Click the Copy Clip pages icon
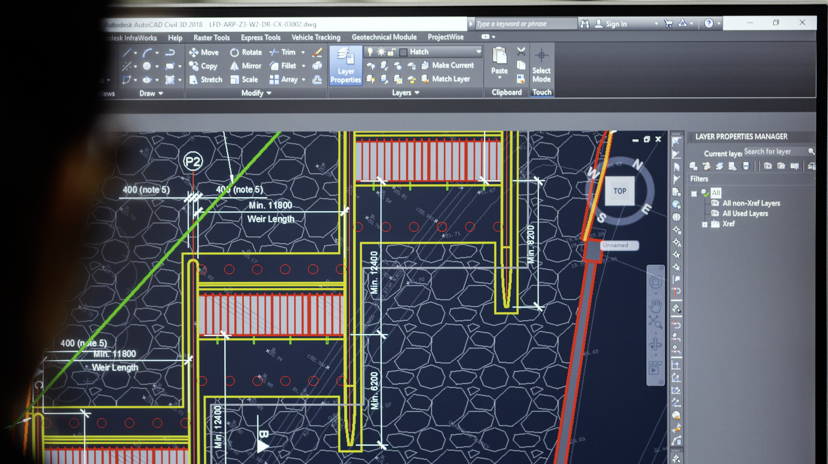This screenshot has height=464, width=828. (521, 65)
